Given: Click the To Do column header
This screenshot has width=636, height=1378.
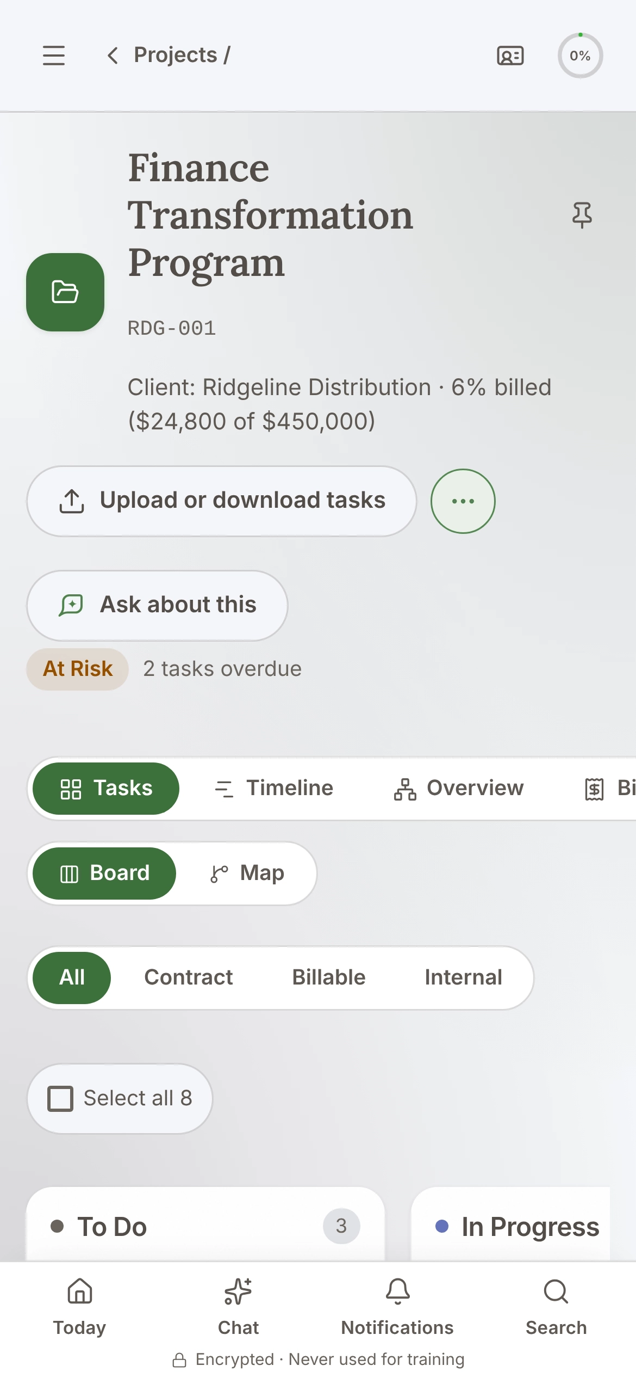Looking at the screenshot, I should point(205,1226).
